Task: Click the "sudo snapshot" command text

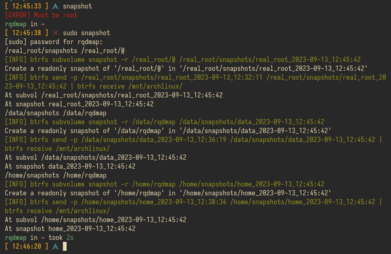Action: tap(86, 33)
